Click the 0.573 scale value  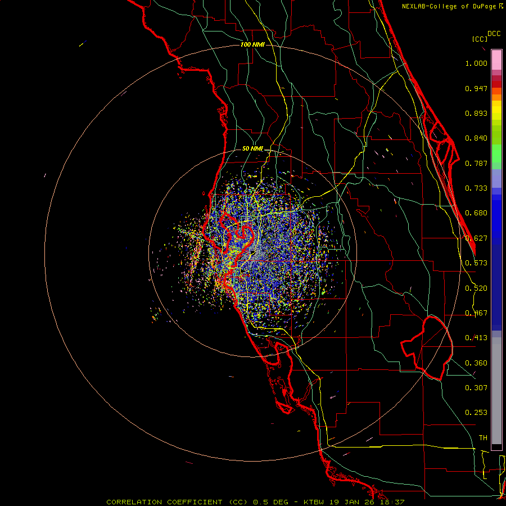coord(476,263)
